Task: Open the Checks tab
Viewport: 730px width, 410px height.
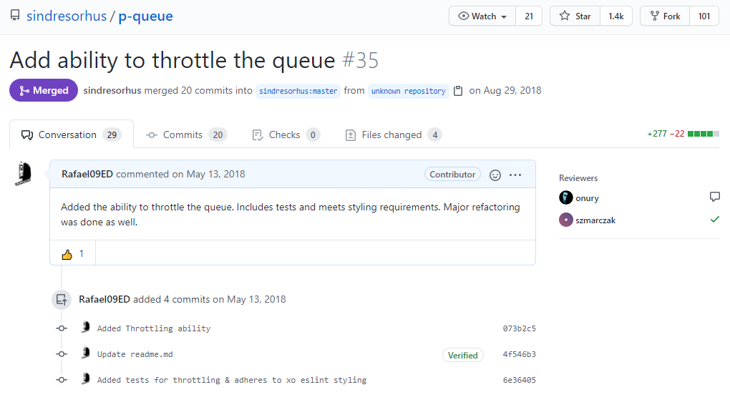Action: (x=286, y=135)
